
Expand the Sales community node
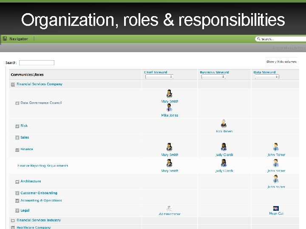click(x=17, y=138)
